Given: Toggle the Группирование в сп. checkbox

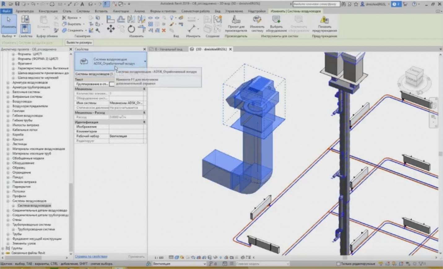Looking at the screenshot, I should coord(112,84).
